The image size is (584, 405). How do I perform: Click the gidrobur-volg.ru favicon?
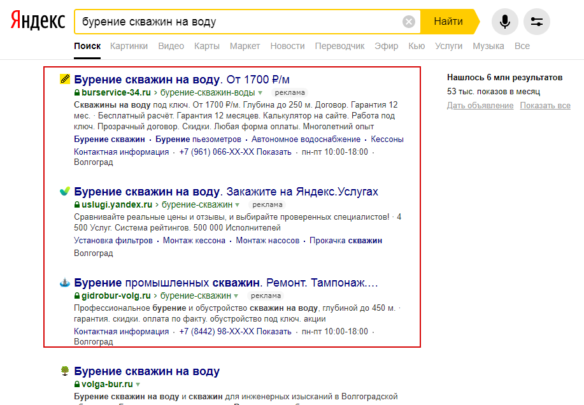coord(65,283)
